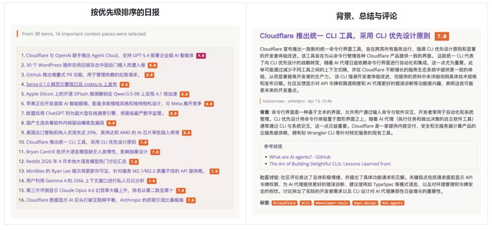This screenshot has width=492, height=230.
Task: Open the MiniMax Ryan Lee license update item
Action: 117,171
